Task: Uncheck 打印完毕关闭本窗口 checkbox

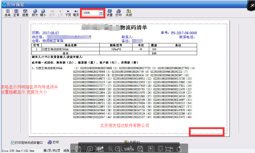Action: tap(13, 143)
